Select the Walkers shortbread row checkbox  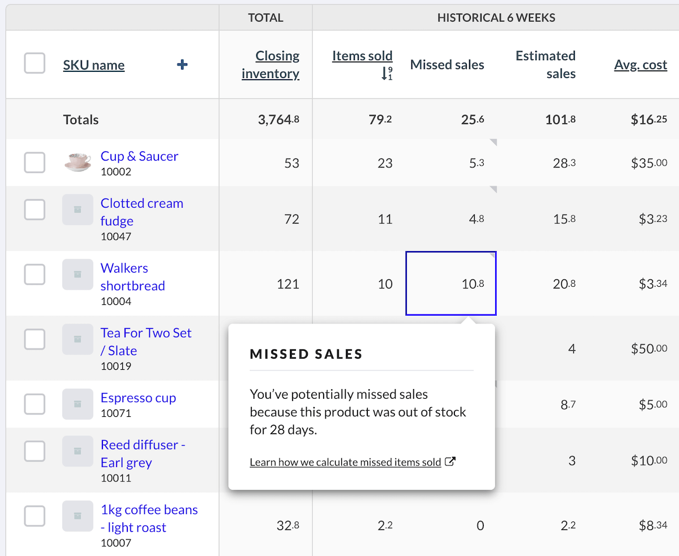35,275
